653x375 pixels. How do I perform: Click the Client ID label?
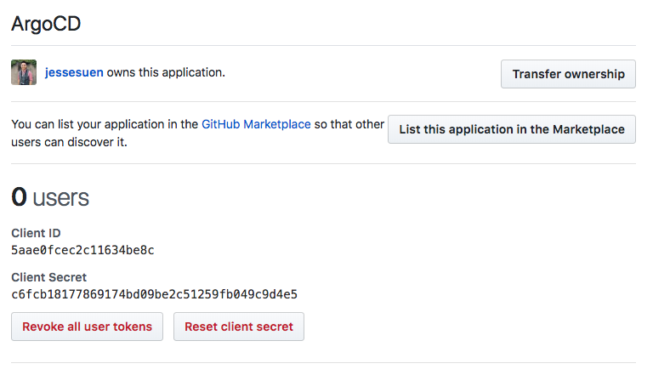pos(36,233)
